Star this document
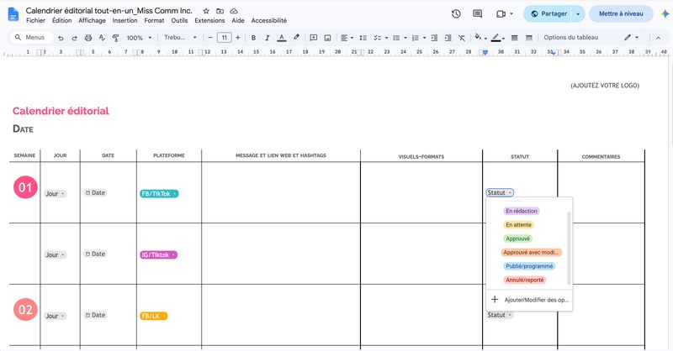 point(206,11)
